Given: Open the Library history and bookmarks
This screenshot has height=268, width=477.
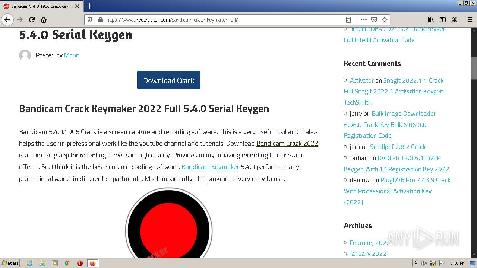Looking at the screenshot, I should click(x=431, y=20).
